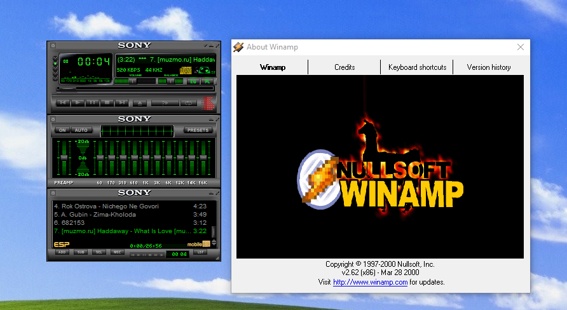This screenshot has width=567, height=310.
Task: Toggle the shuffle button
Action: point(165,102)
